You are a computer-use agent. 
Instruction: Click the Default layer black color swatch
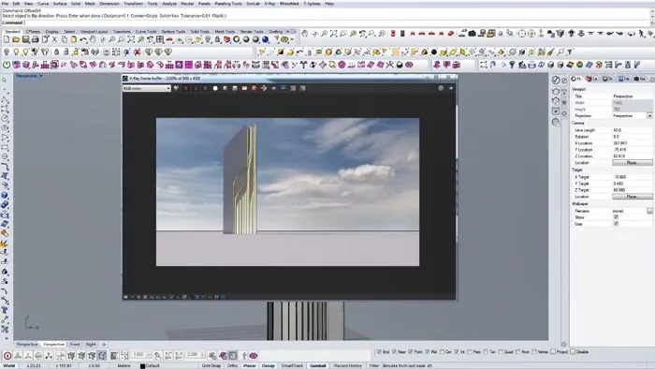142,366
